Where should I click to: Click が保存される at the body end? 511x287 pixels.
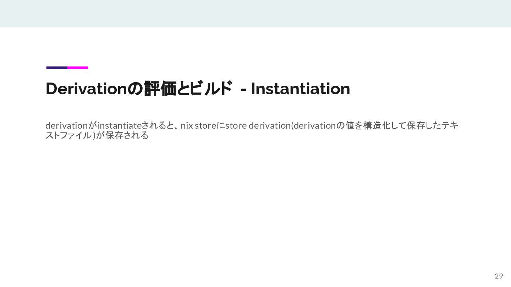pyautogui.click(x=122, y=135)
